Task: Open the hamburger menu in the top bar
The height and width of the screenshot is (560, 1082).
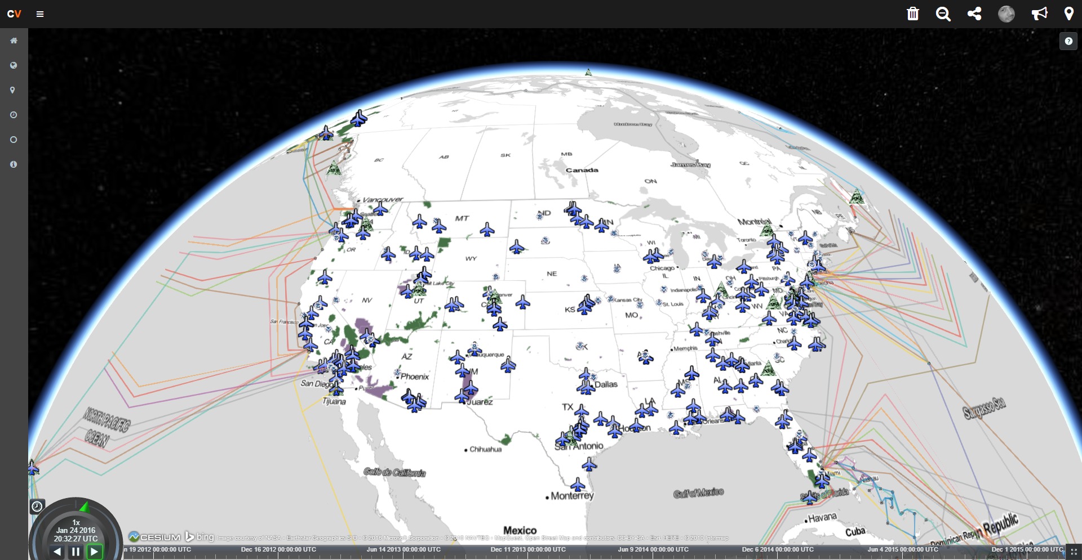Action: (40, 14)
